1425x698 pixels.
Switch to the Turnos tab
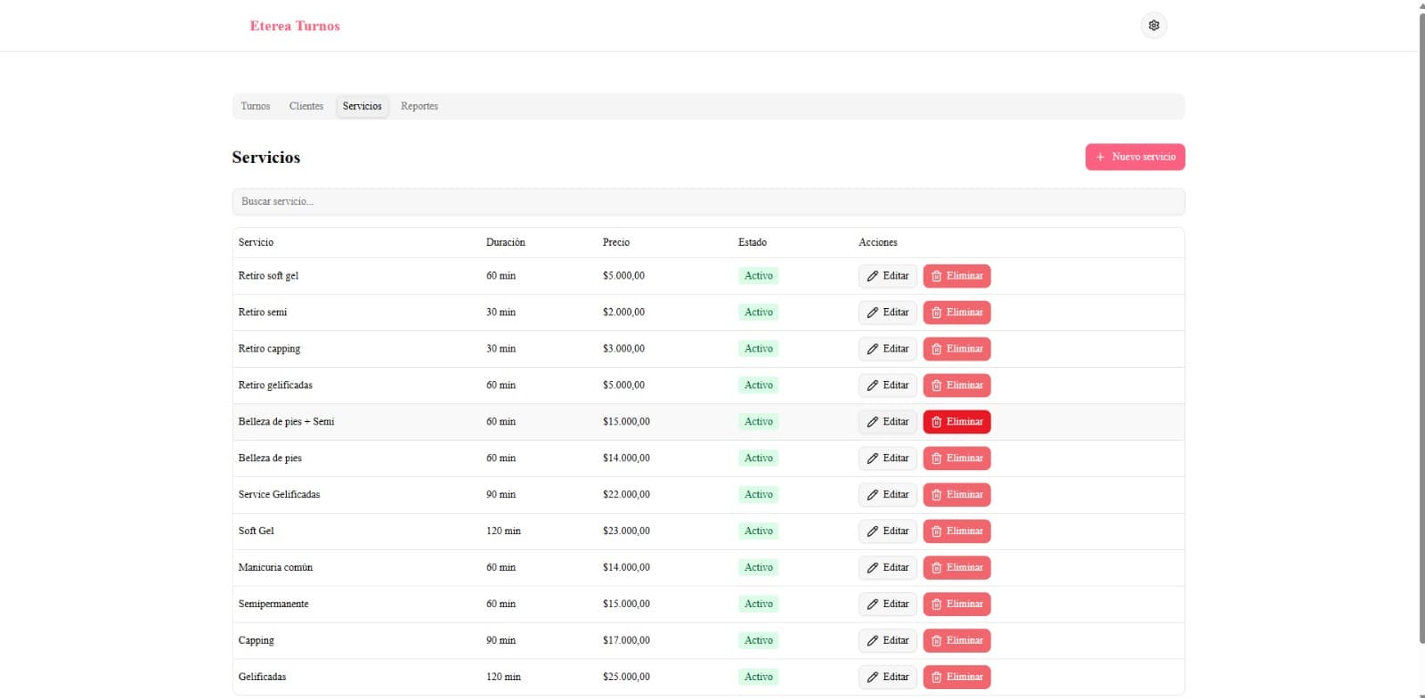tap(255, 106)
